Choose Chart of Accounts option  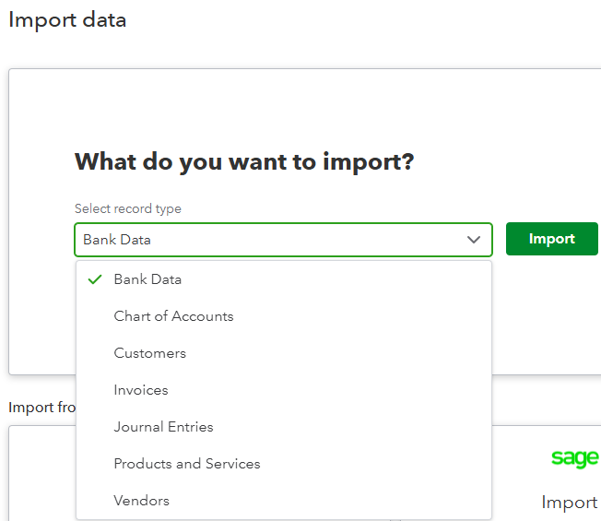click(x=173, y=316)
